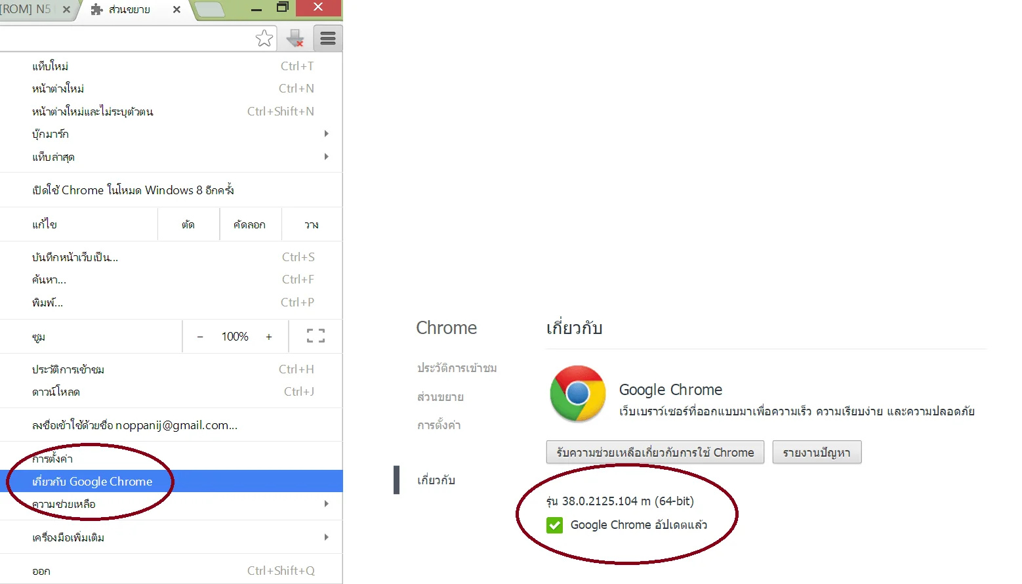Select บันทึกหน้าเว็บเป็น... menu item

point(171,257)
